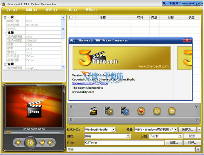Click the remove video filmstrip icon
This screenshot has height=155, width=204.
tap(109, 111)
